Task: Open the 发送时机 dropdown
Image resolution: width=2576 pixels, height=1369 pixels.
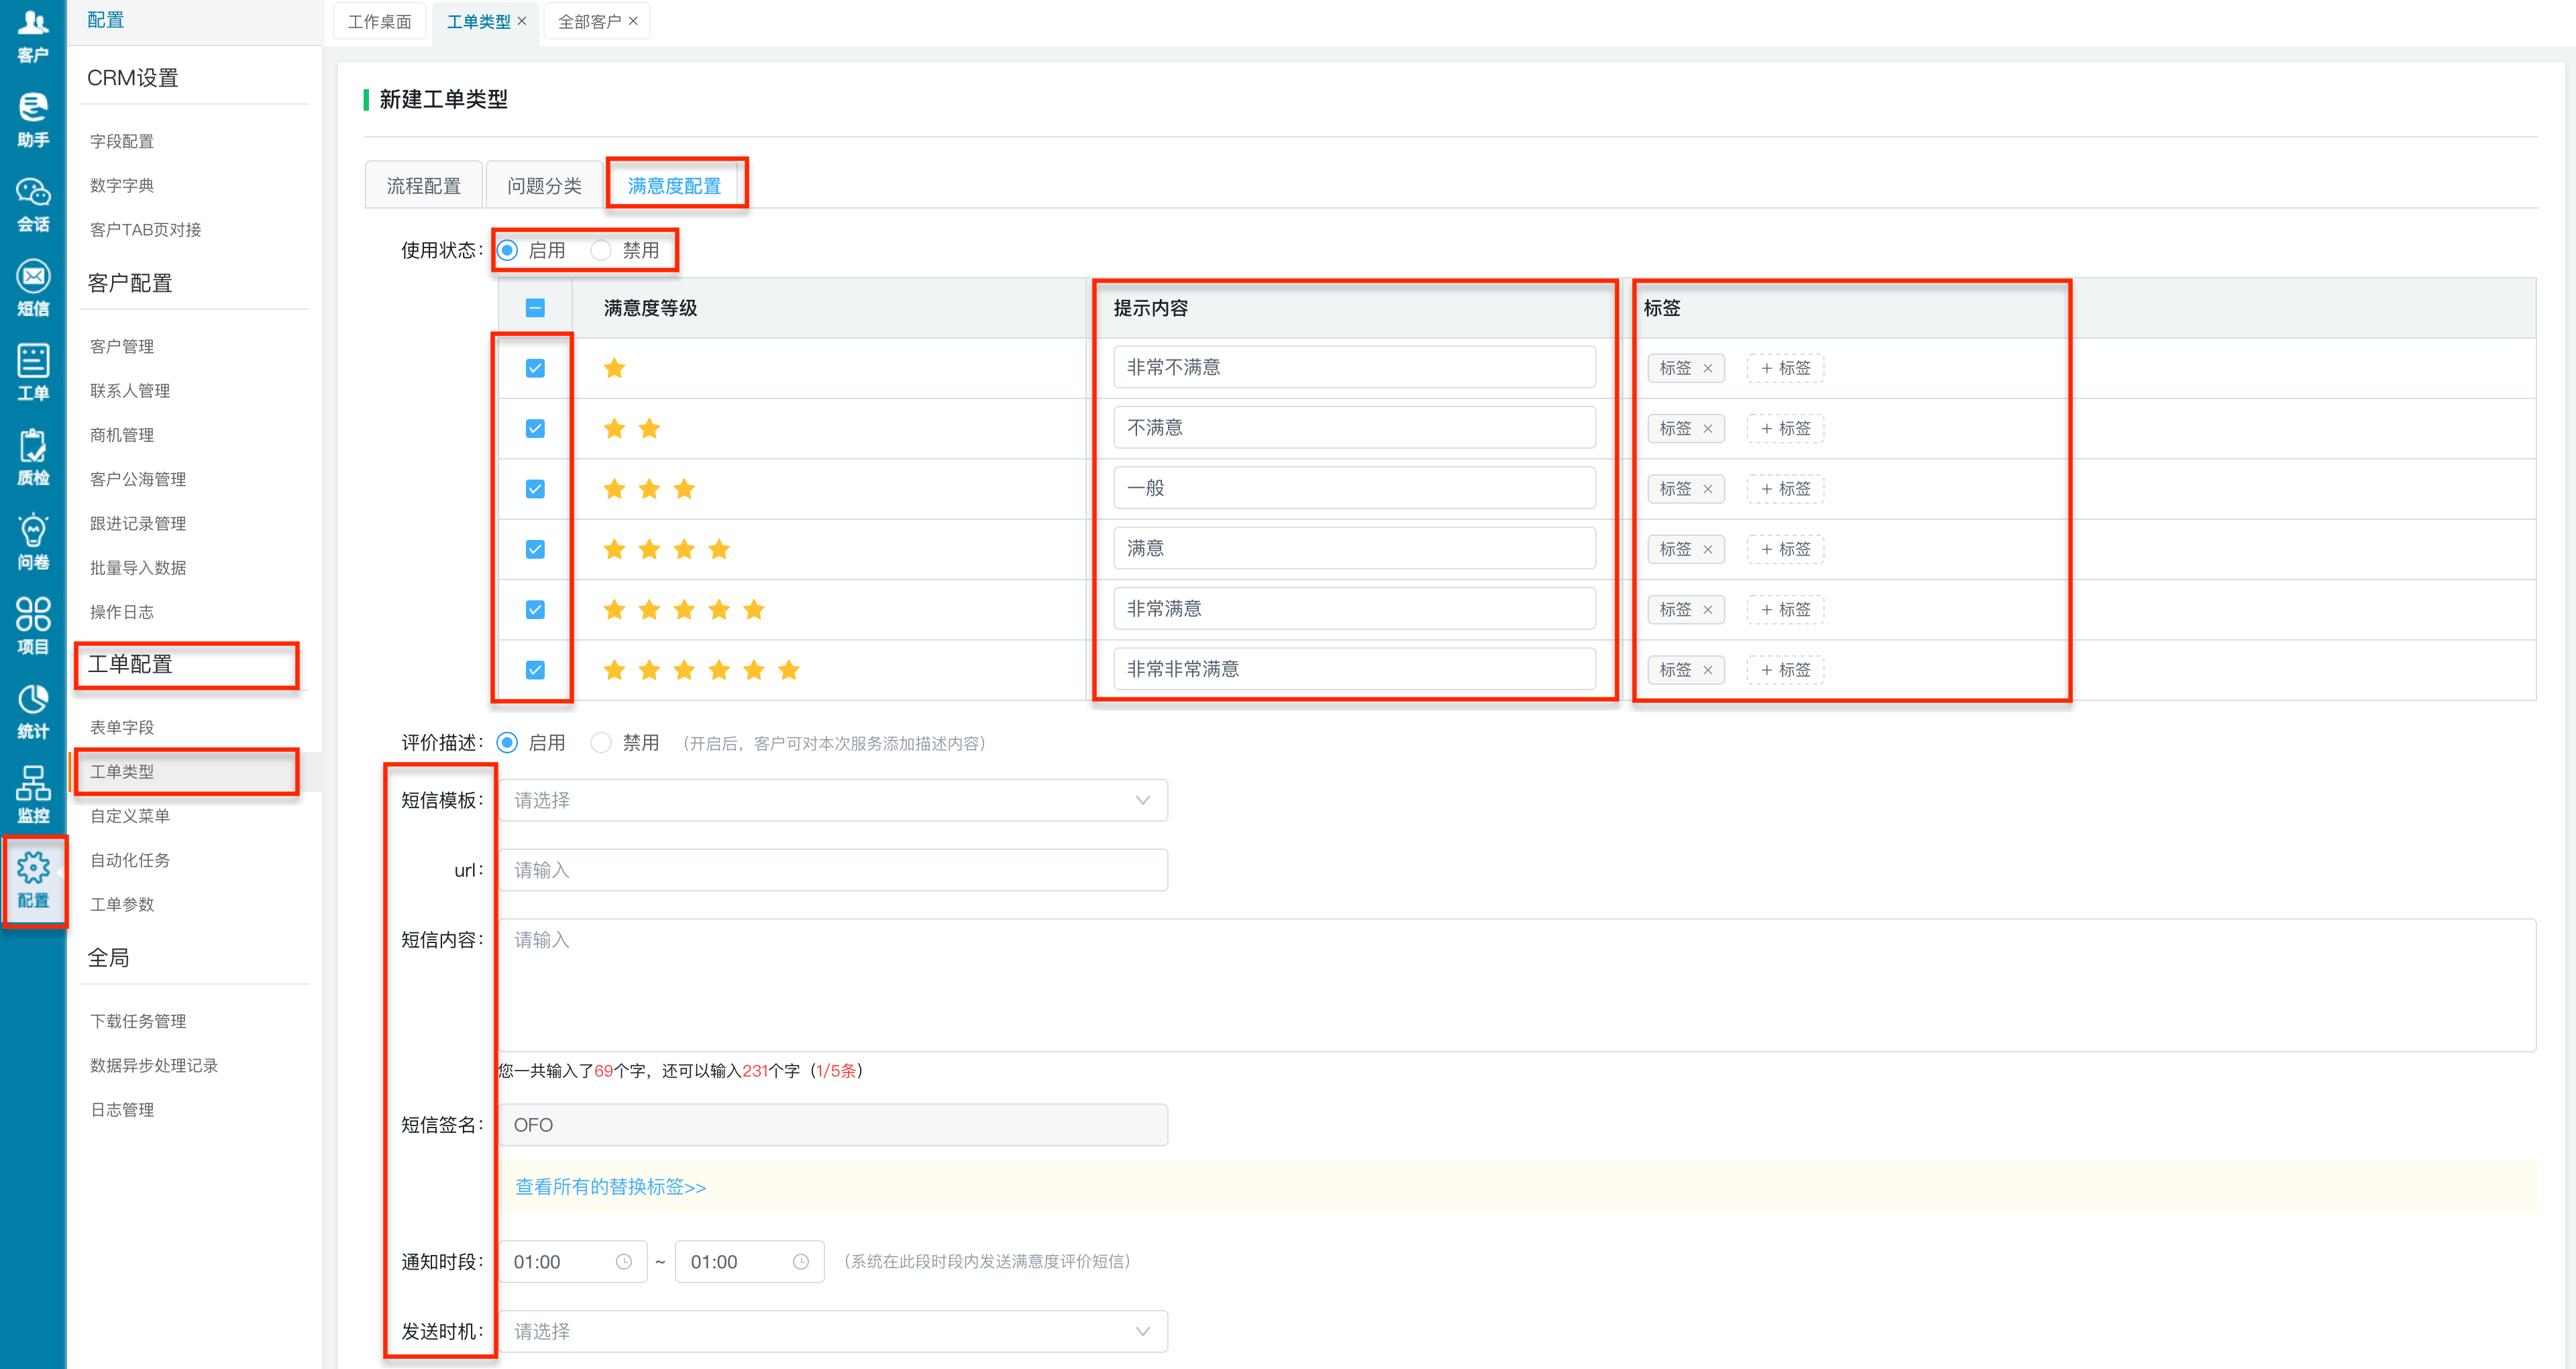Action: [x=833, y=1332]
